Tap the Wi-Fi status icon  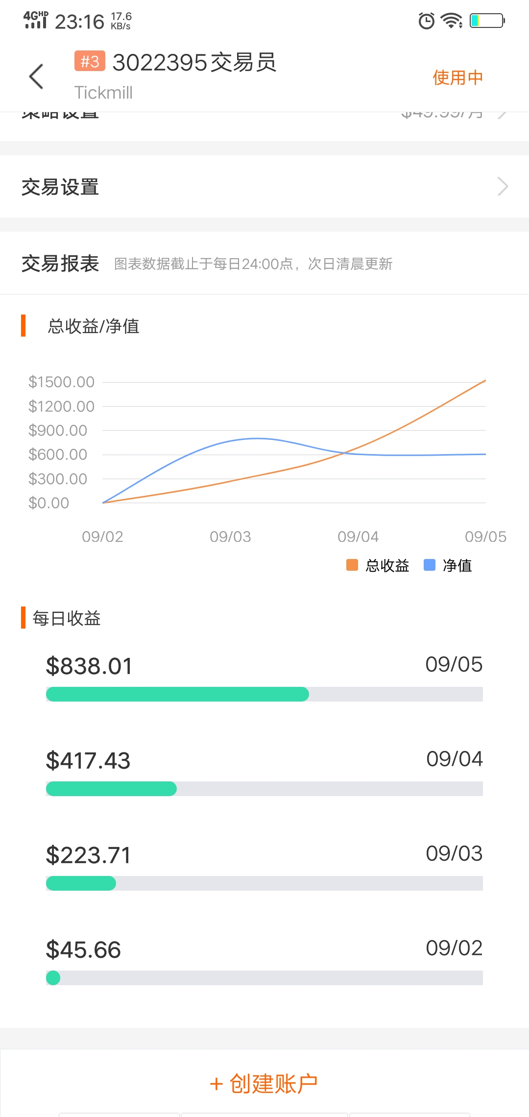[x=452, y=21]
